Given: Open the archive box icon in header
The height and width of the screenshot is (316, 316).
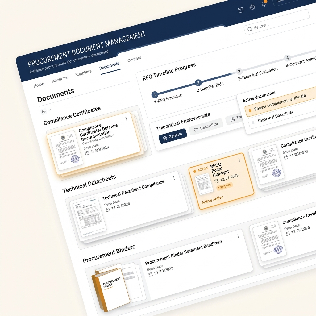Looking at the screenshot, I should [x=241, y=10].
